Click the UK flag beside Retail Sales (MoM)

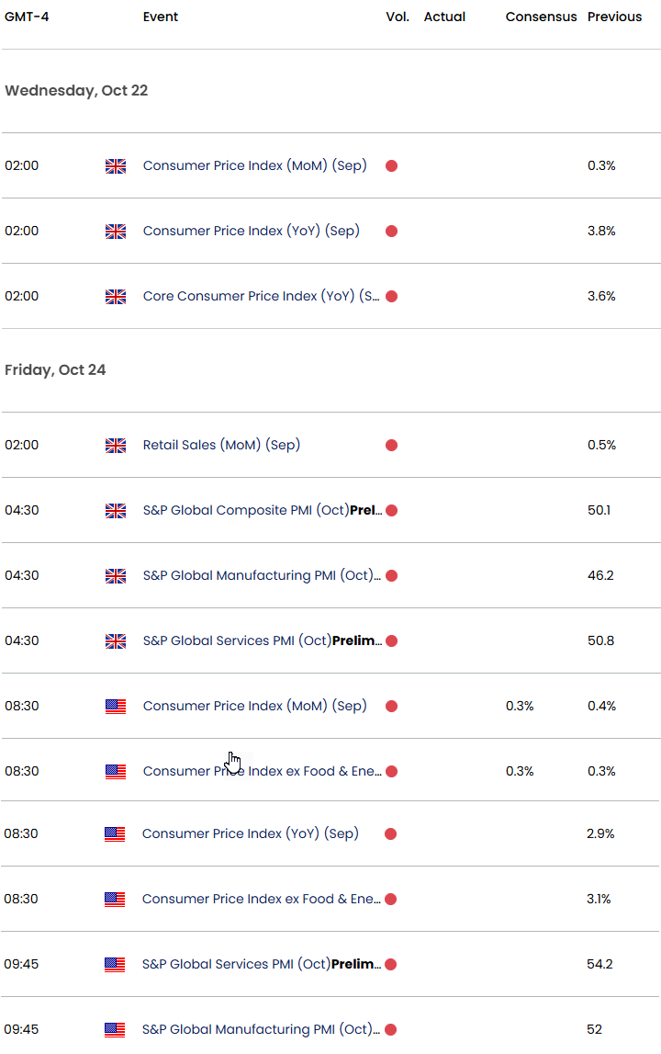click(x=116, y=445)
